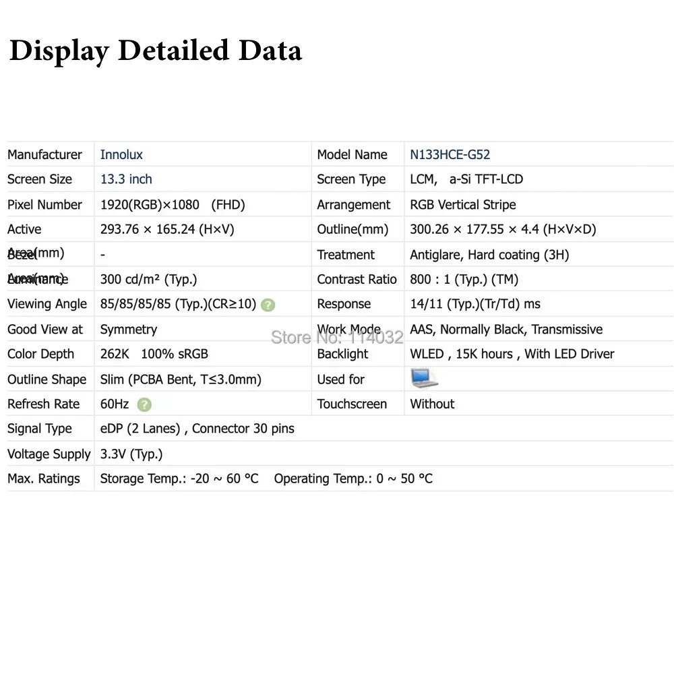Select the 262K 100% sRGB value
The height and width of the screenshot is (674, 674).
point(154,354)
